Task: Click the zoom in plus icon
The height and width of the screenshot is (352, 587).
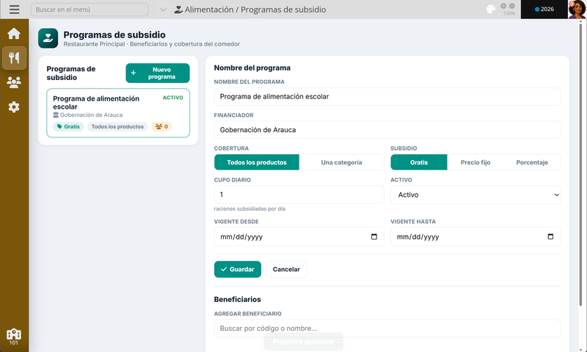Action: (x=503, y=6)
